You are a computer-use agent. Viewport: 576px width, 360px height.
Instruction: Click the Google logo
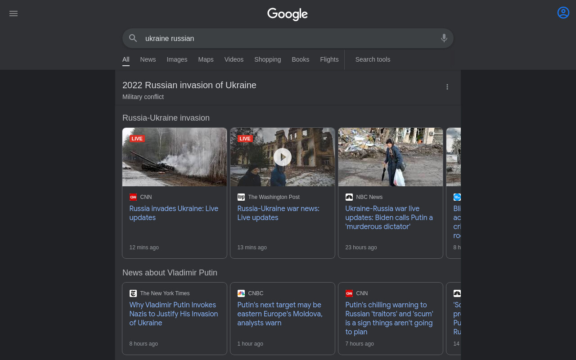[x=288, y=14]
